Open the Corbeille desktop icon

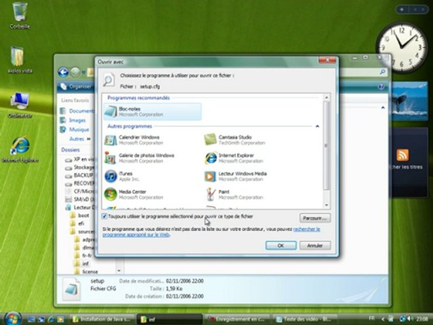(x=19, y=16)
